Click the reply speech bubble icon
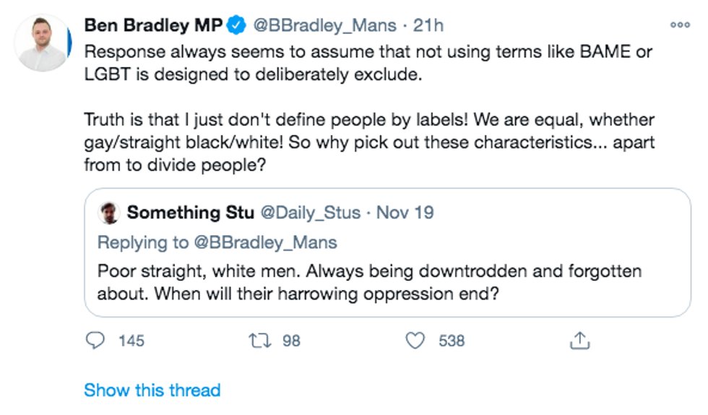Viewport: 708px width, 415px height. pos(95,341)
